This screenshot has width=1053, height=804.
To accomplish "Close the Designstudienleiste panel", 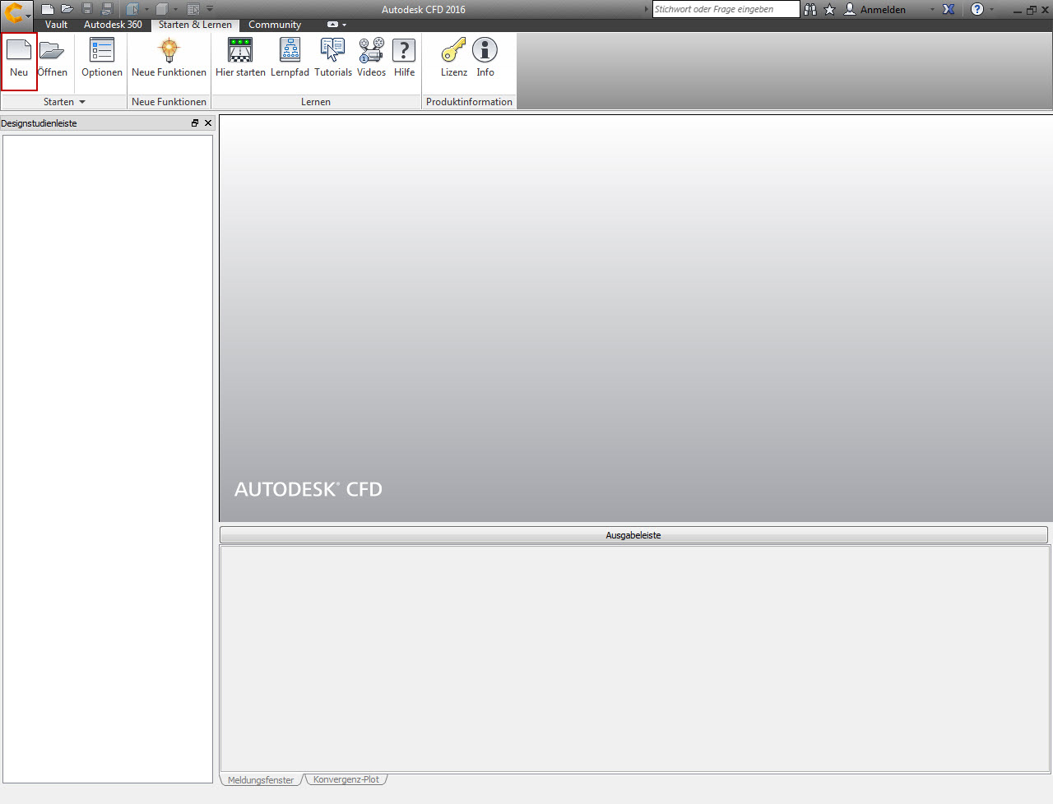I will pos(208,123).
